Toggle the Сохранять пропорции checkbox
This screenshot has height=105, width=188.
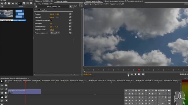pos(51,20)
